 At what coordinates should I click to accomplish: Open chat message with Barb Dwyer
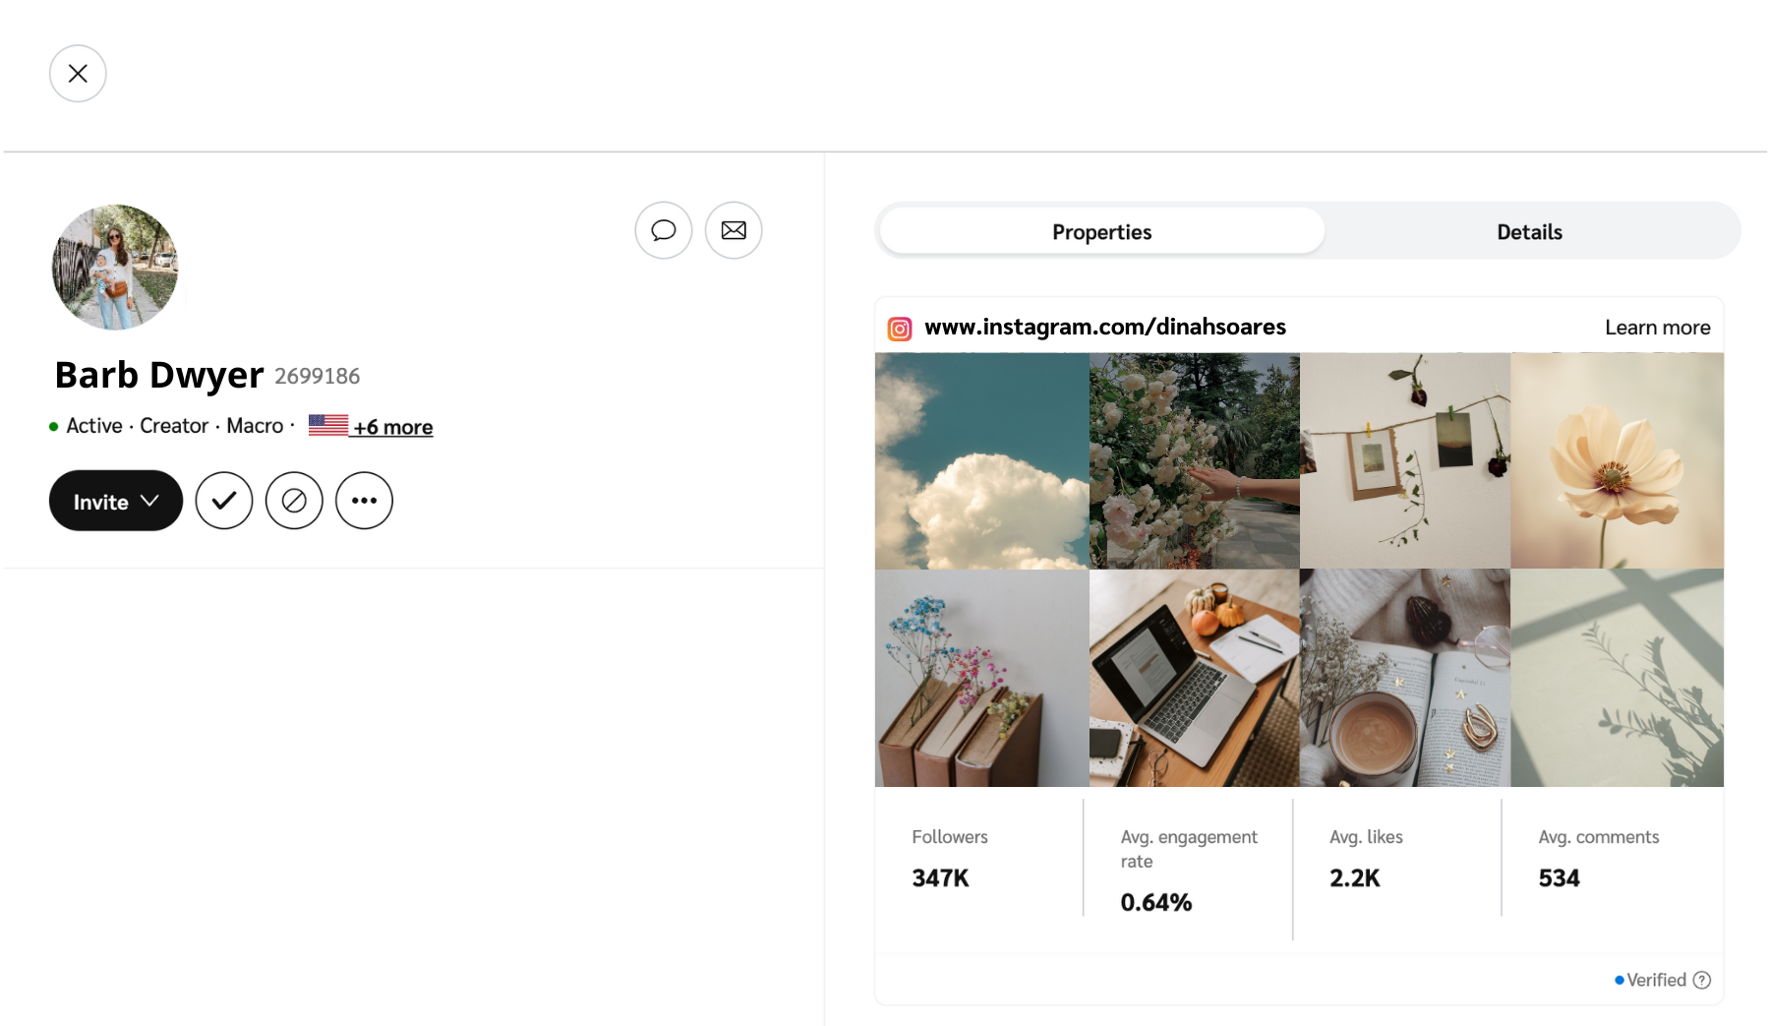pyautogui.click(x=664, y=230)
